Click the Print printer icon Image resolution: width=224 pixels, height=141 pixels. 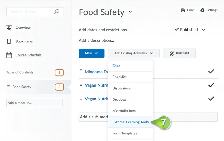point(183,10)
